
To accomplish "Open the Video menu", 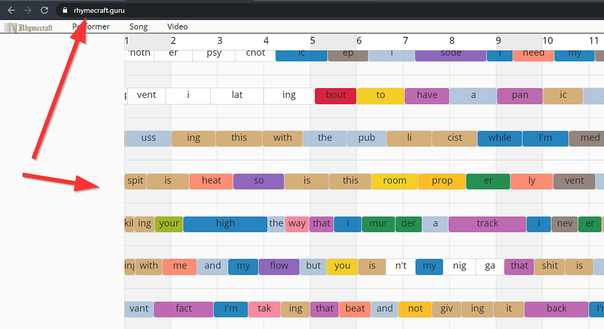I will [x=177, y=27].
